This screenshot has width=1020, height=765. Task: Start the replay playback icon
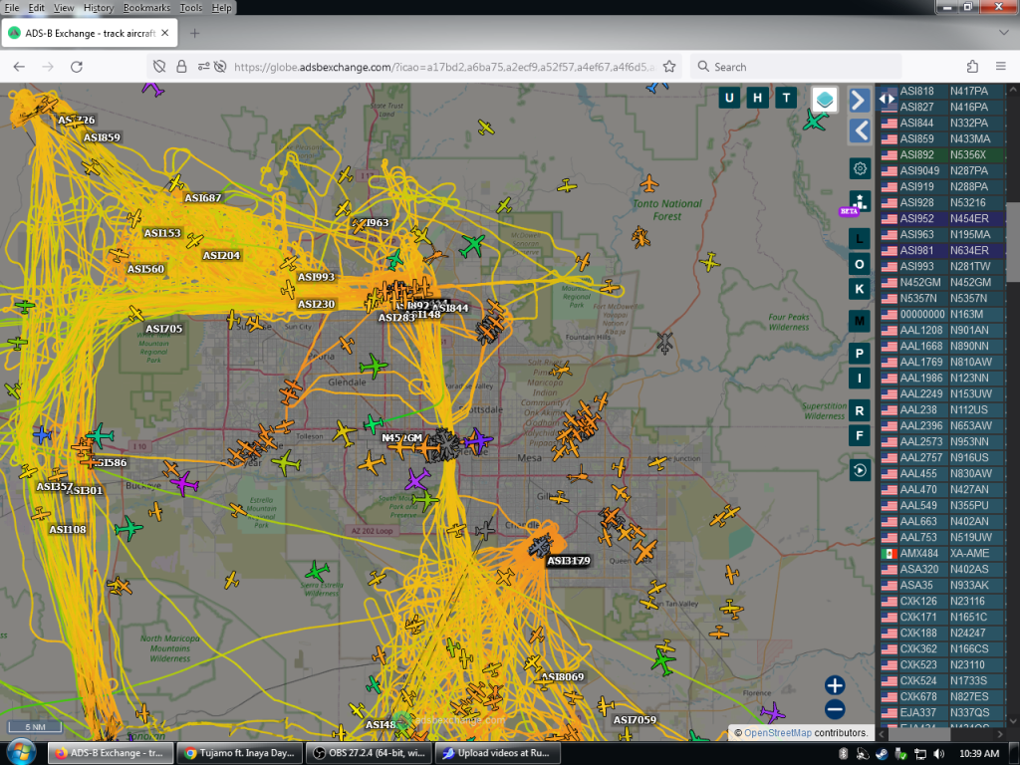pos(860,470)
